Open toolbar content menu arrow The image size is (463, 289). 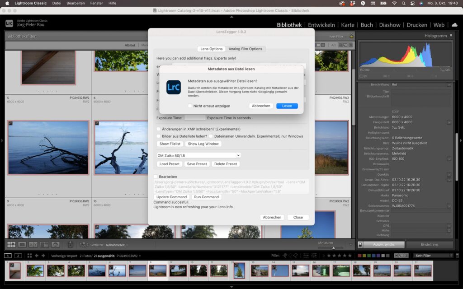coord(350,244)
